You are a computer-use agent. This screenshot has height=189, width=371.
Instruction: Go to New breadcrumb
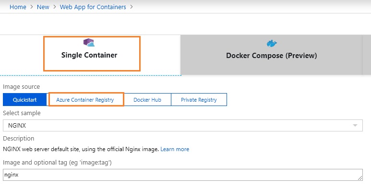pos(43,7)
